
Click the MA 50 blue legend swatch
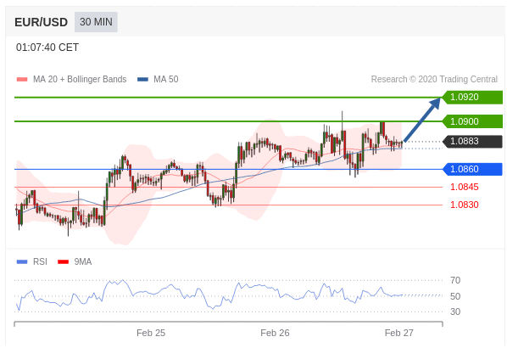coord(142,79)
